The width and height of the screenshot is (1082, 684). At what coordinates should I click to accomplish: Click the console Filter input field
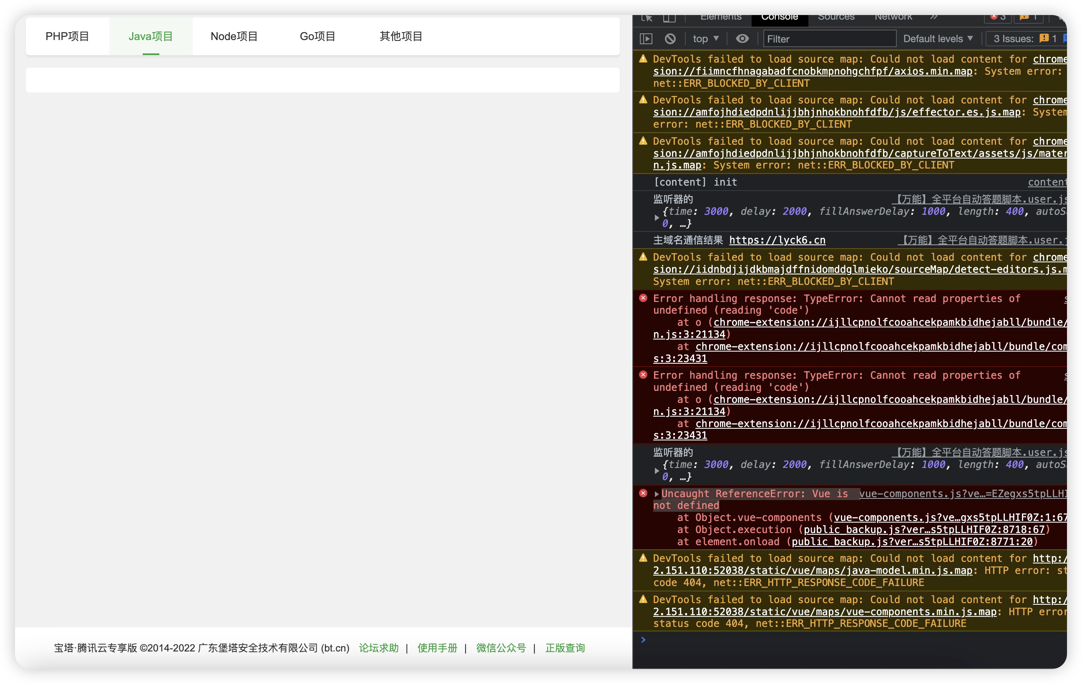tap(830, 39)
